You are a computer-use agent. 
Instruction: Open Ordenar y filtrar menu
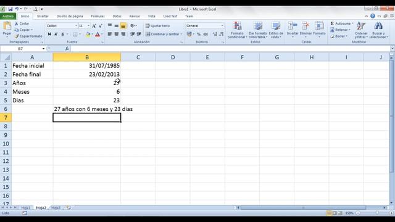[361, 30]
